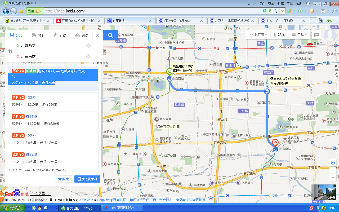
Task: Close the route planning panel with X
Action: (x=97, y=35)
